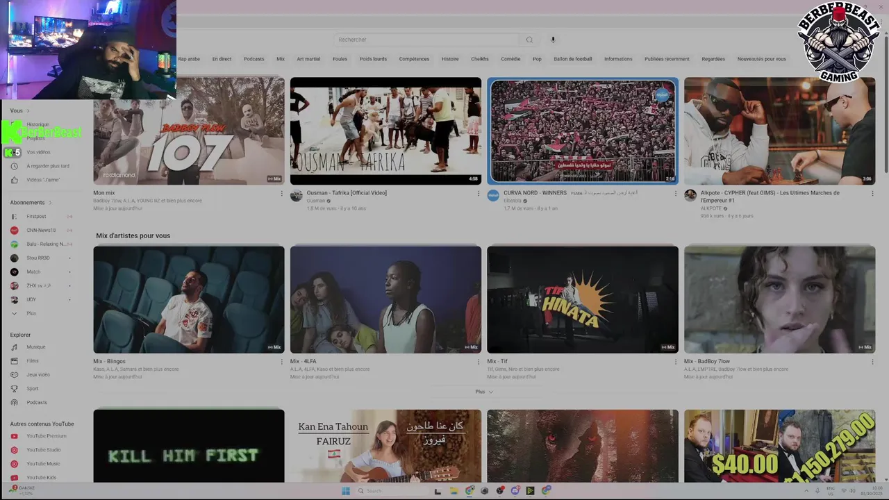This screenshot has width=889, height=500.
Task: Expand the Abonnements section header
Action: click(31, 203)
